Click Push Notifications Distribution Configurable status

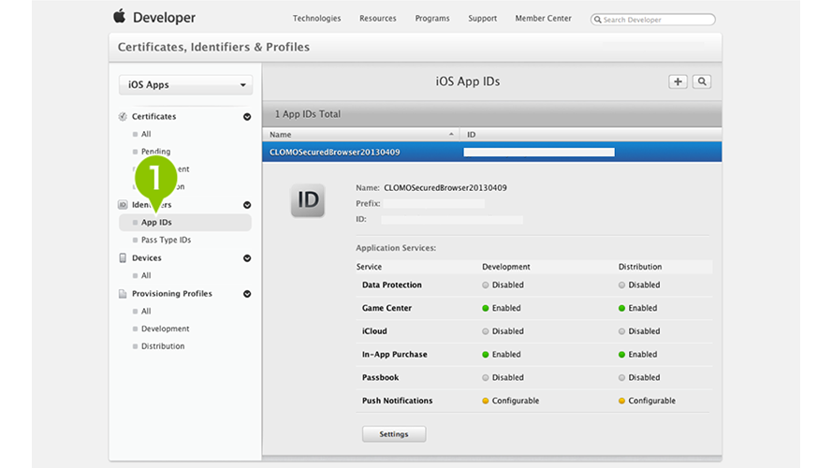pyautogui.click(x=647, y=401)
